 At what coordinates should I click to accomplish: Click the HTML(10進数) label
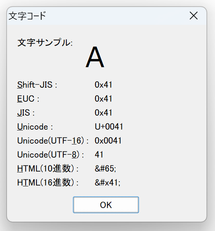click(x=48, y=168)
